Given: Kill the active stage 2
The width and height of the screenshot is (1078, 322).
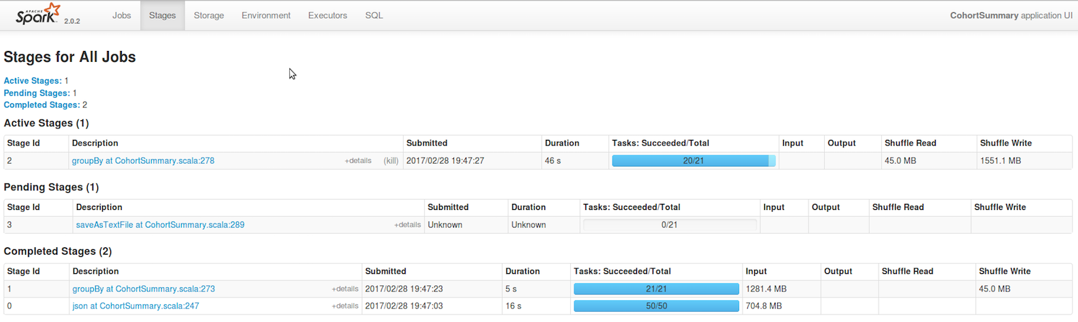Looking at the screenshot, I should [x=391, y=161].
